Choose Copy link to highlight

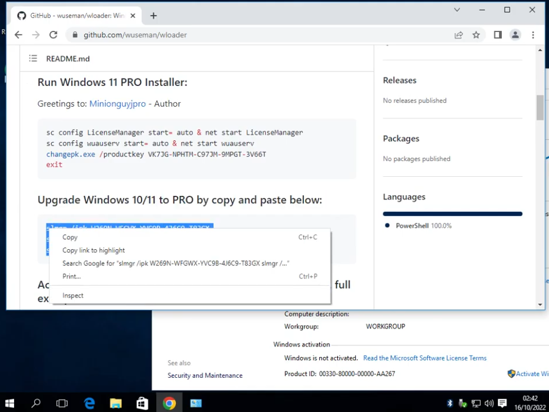click(93, 250)
